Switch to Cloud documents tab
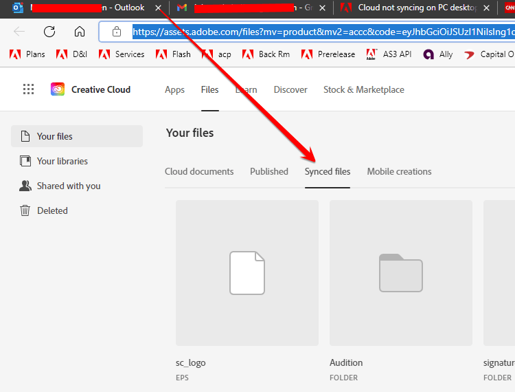Viewport: 515px width, 392px height. point(199,171)
